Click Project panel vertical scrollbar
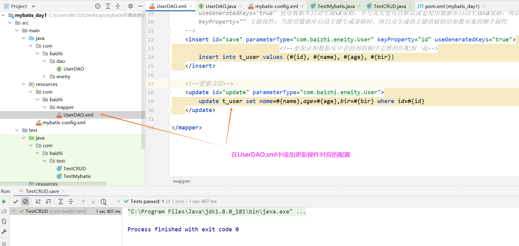 click(x=143, y=80)
